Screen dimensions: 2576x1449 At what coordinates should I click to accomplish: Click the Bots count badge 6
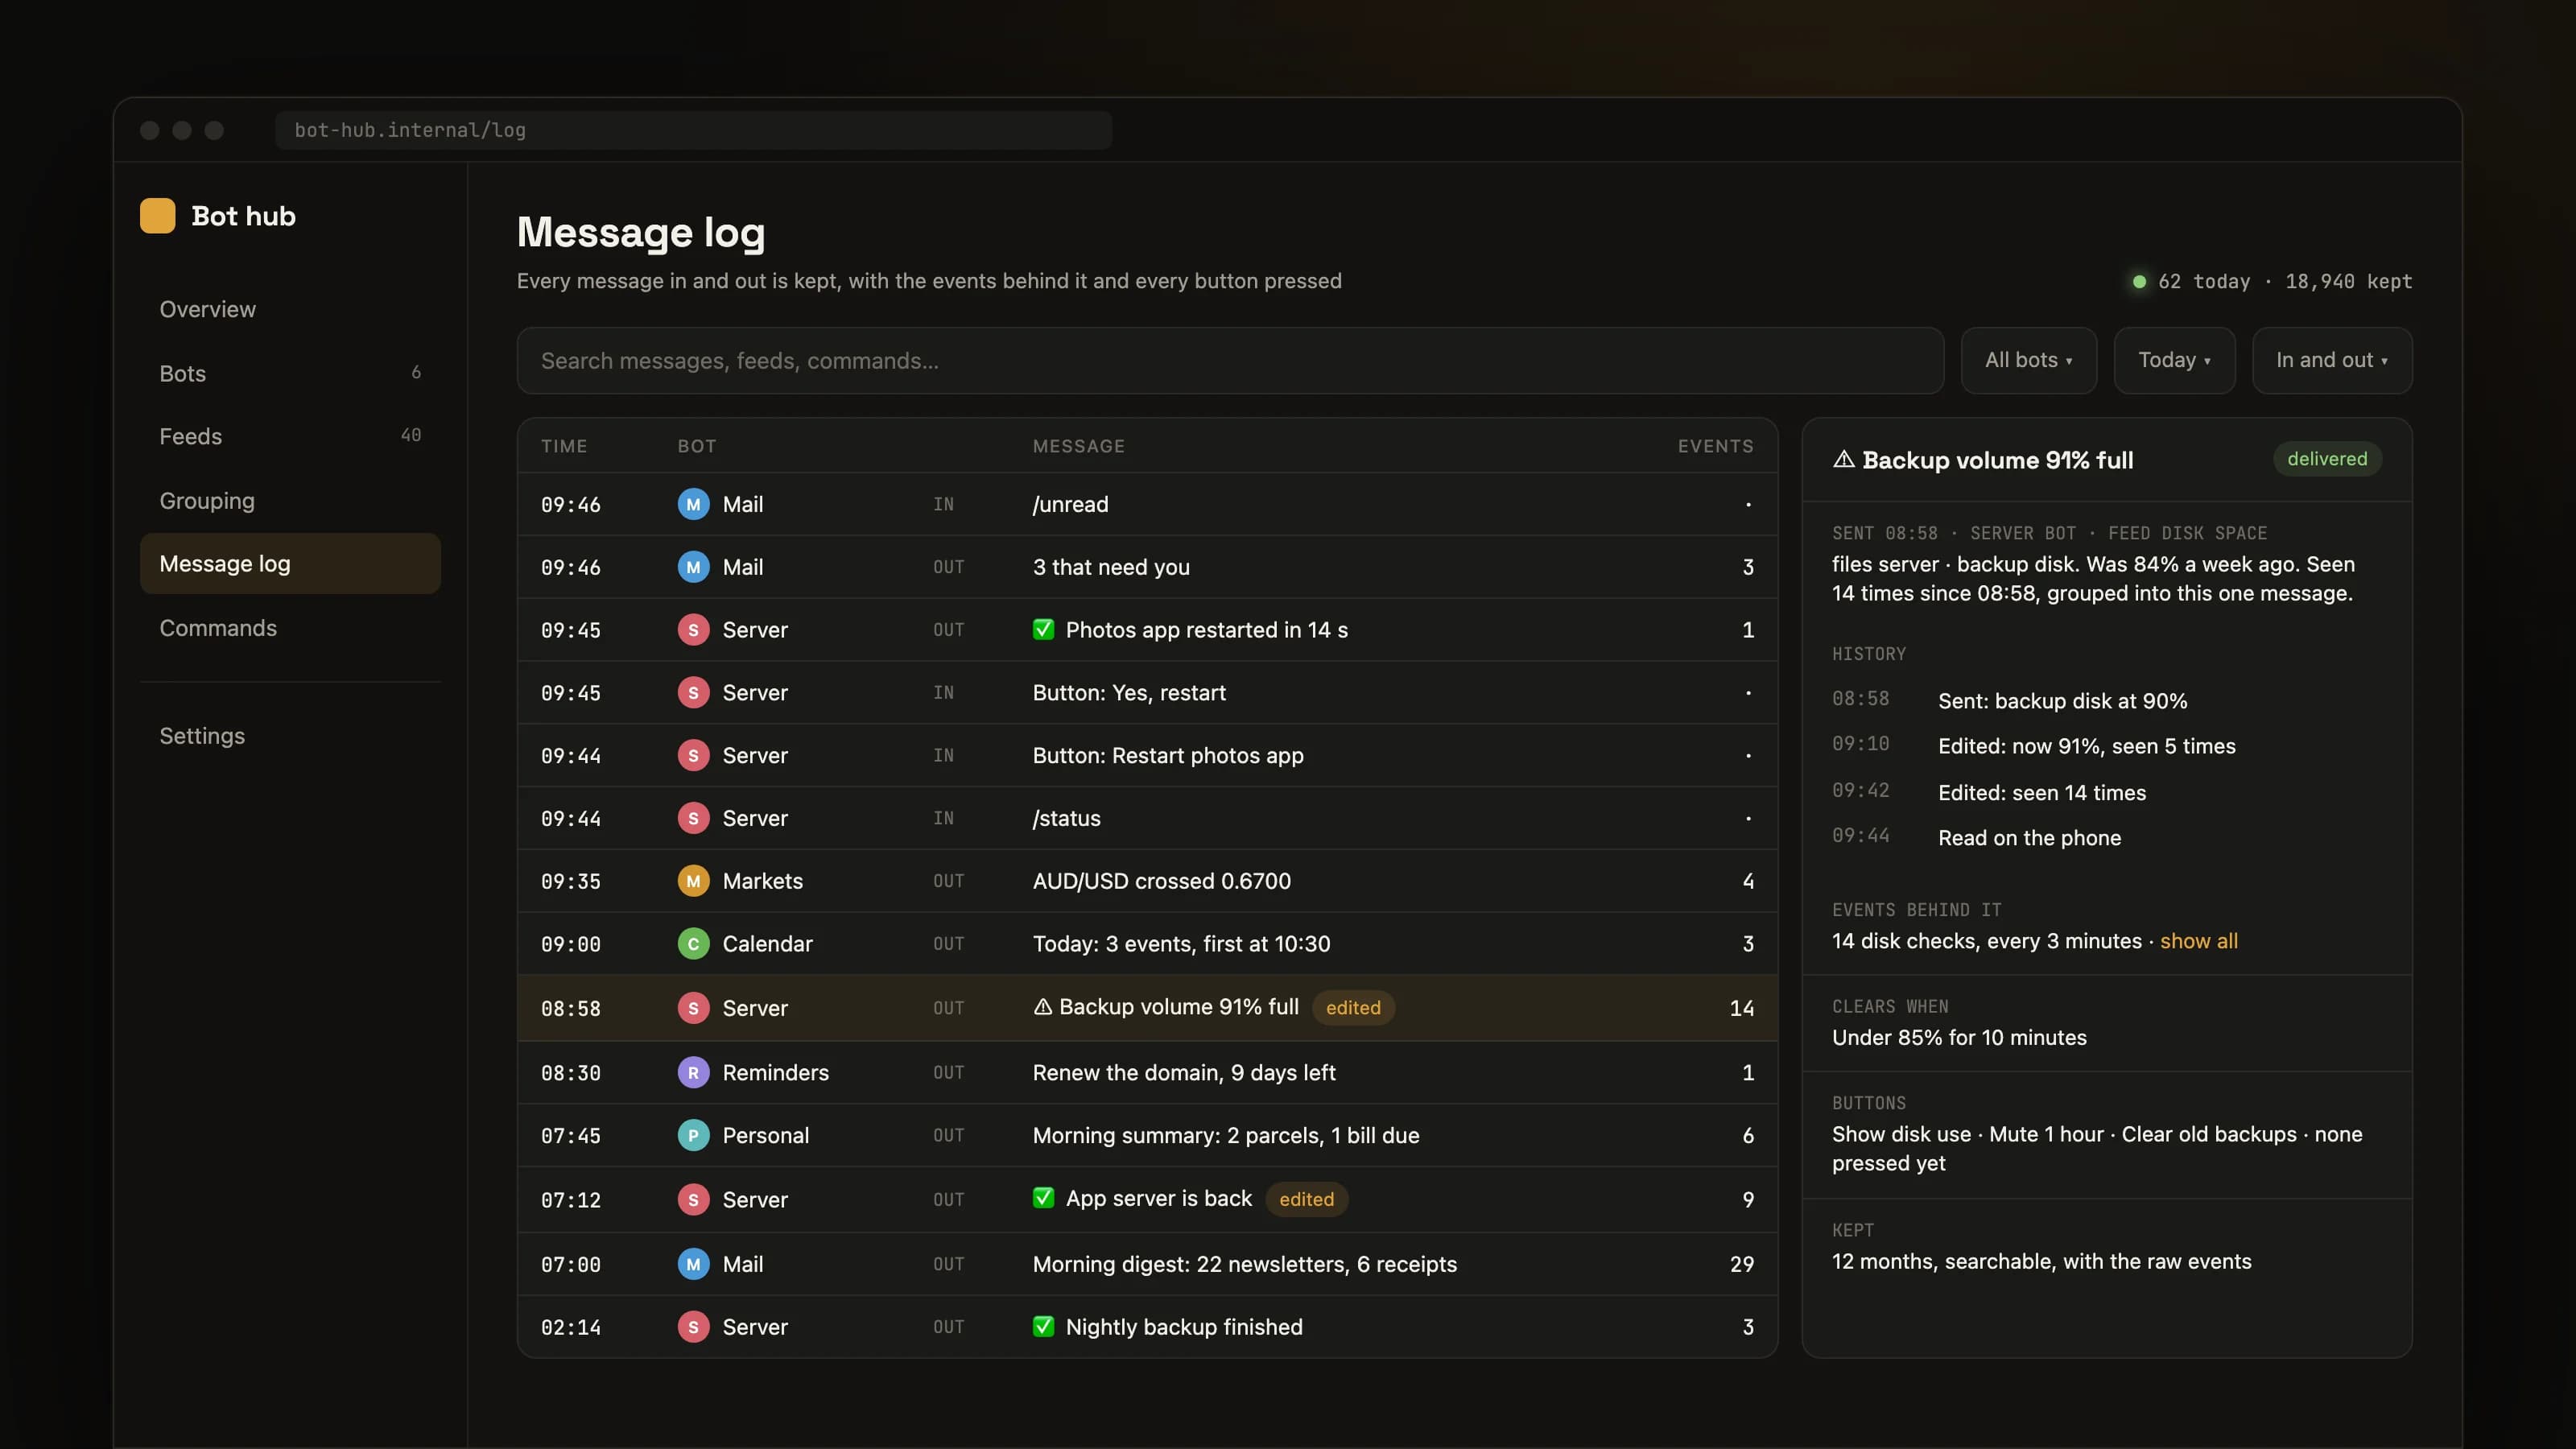pyautogui.click(x=416, y=372)
